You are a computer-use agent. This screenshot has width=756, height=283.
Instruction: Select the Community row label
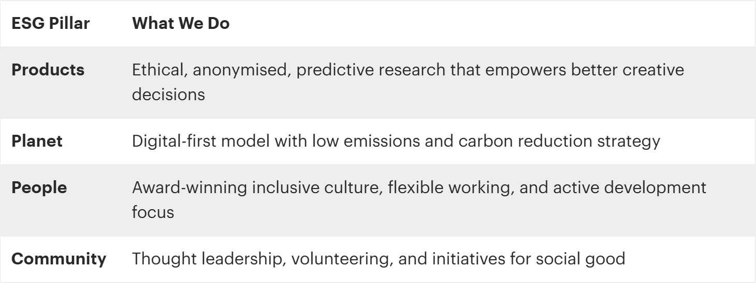[x=59, y=258]
